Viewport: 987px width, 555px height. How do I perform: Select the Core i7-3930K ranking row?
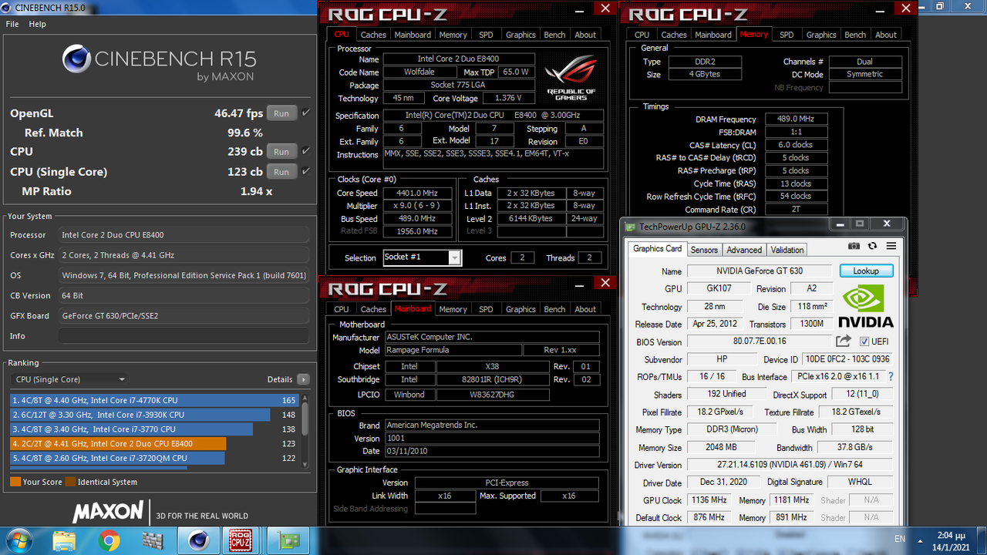(x=154, y=415)
